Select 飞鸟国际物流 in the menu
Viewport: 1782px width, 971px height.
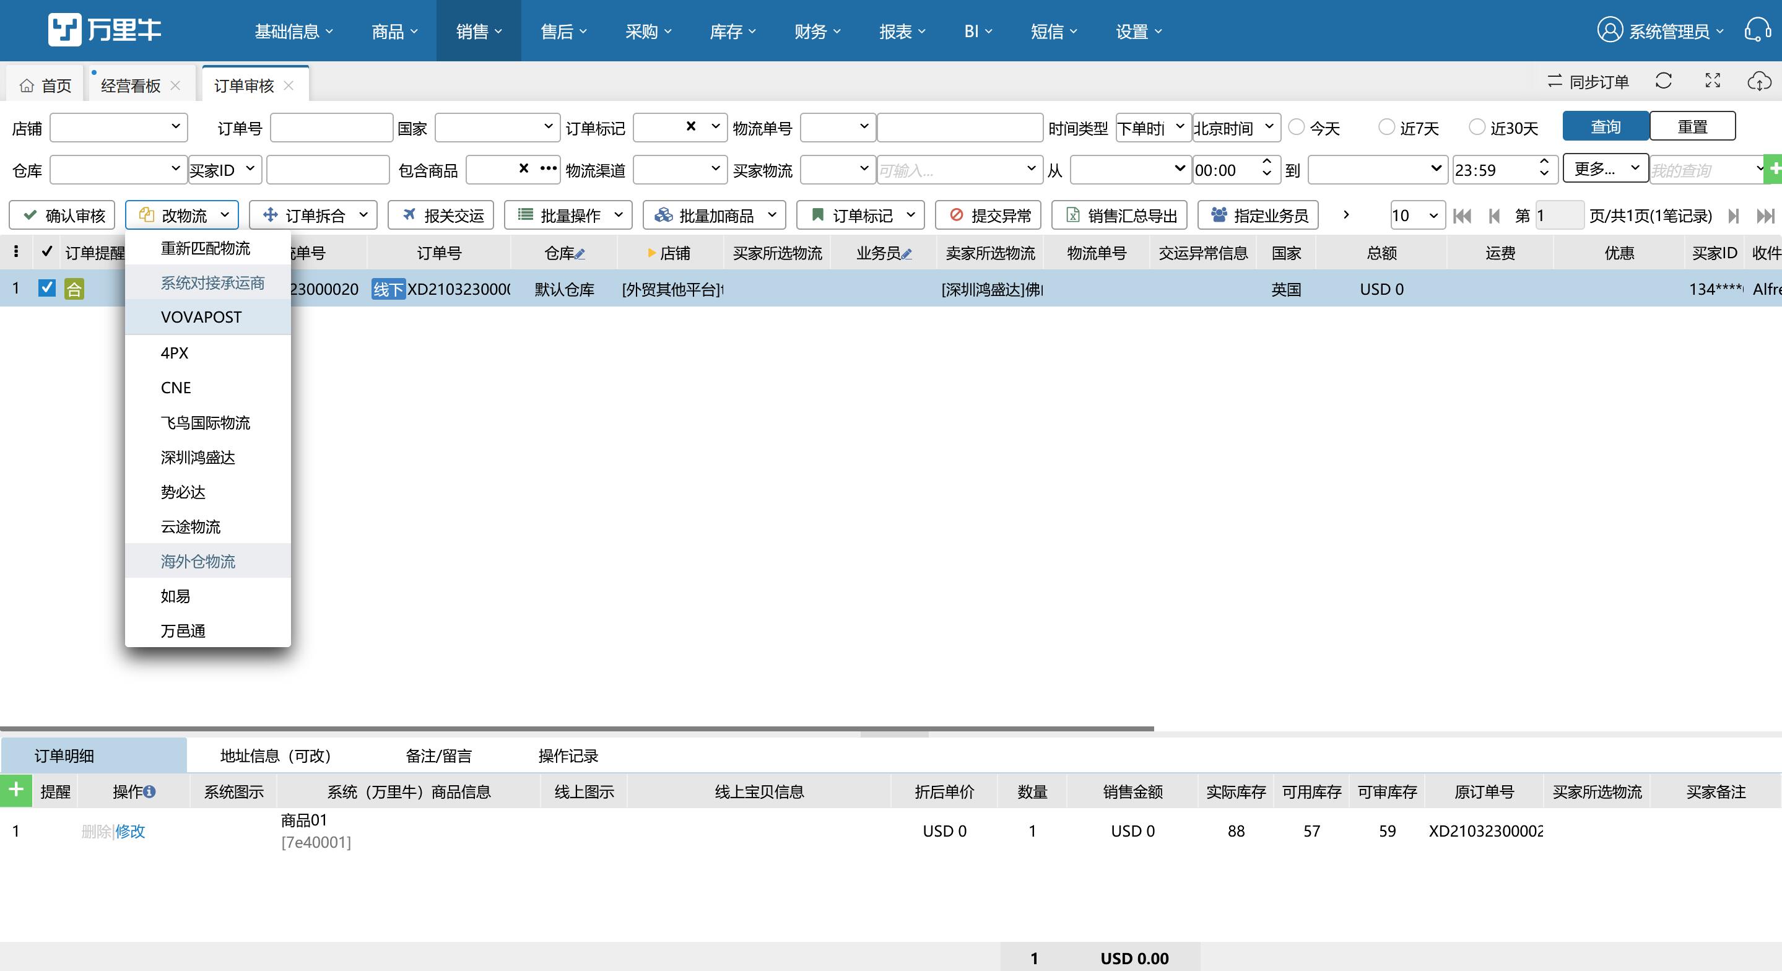click(x=207, y=422)
